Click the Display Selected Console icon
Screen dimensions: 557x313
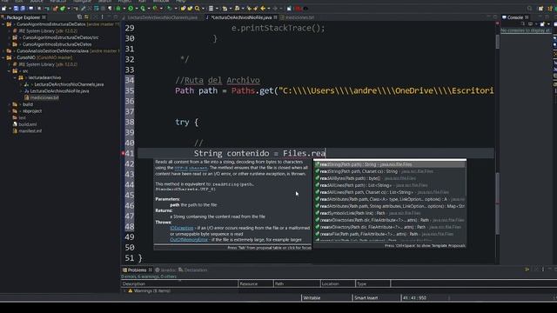[x=530, y=23]
